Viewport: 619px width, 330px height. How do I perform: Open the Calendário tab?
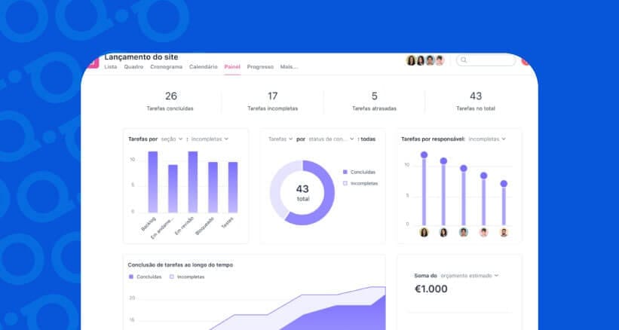[203, 67]
